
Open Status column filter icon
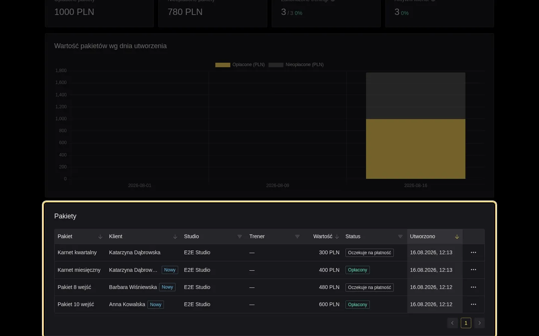click(400, 237)
